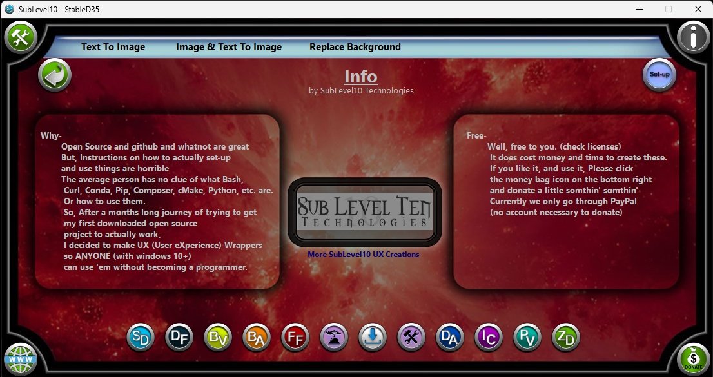713x377 pixels.
Task: Click the green back arrow button
Action: pyautogui.click(x=55, y=75)
